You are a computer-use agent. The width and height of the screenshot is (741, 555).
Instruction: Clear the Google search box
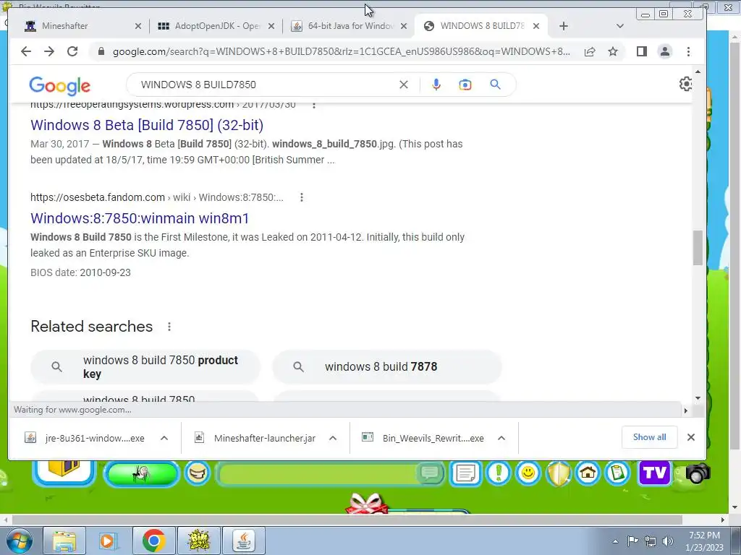click(404, 85)
